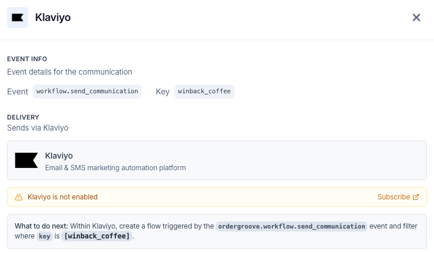Viewport: 434px width, 253px height.
Task: Click the [winback_coffee] code snippet
Action: point(97,236)
